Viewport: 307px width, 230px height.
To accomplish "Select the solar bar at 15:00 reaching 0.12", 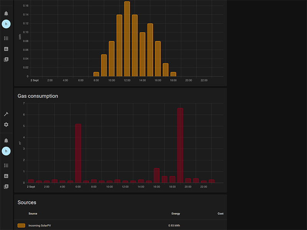I will pos(150,50).
